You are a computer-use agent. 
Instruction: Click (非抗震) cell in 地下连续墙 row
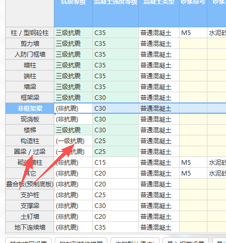click(x=73, y=227)
